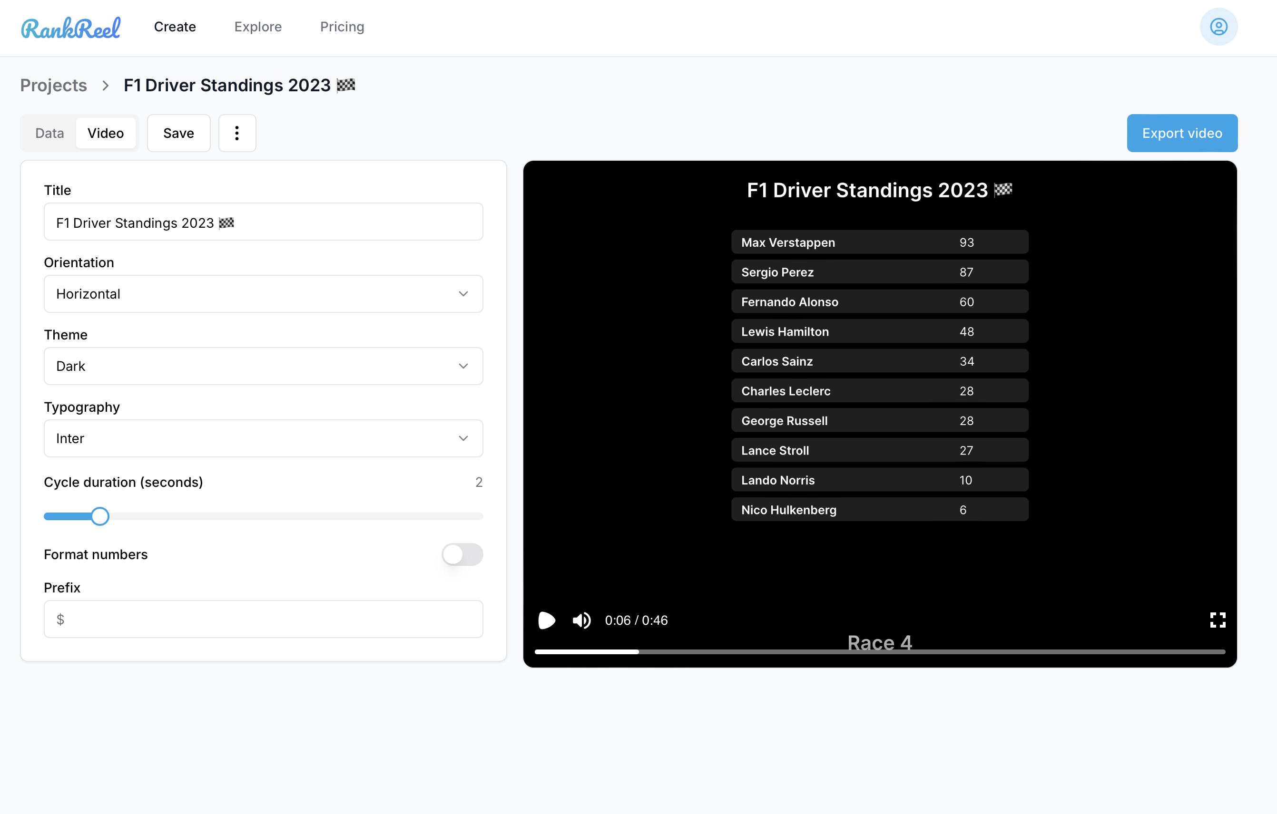Viewport: 1277px width, 814px height.
Task: Open the user account avatar menu
Action: [x=1218, y=27]
